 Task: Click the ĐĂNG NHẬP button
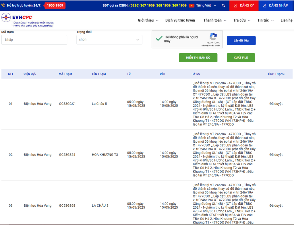[x=276, y=5]
